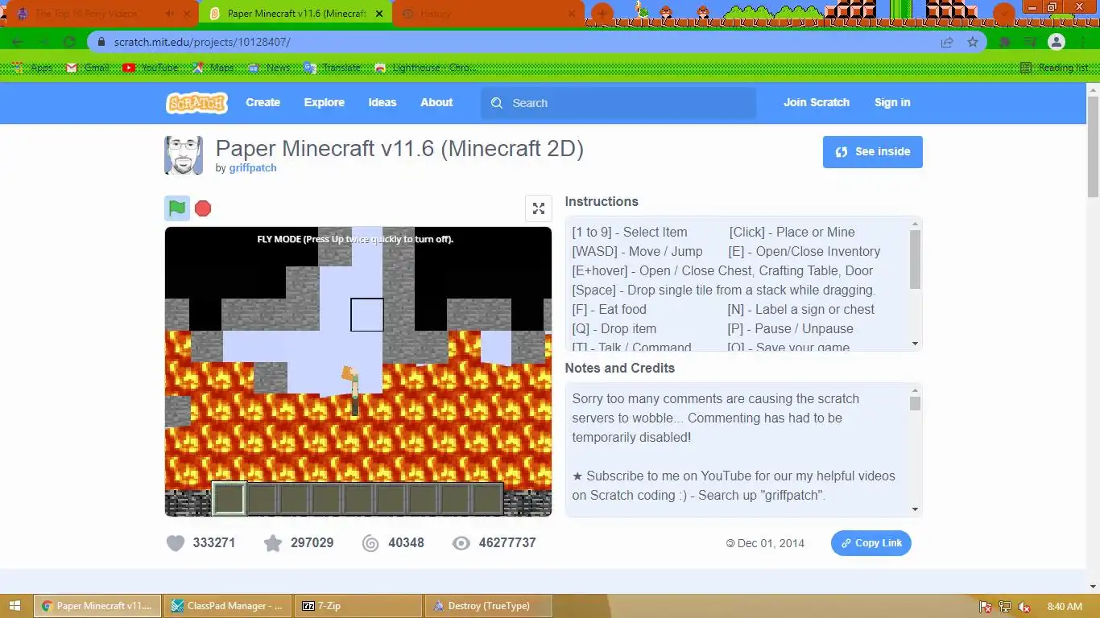
Task: Click the network icon in system tray
Action: (1005, 607)
